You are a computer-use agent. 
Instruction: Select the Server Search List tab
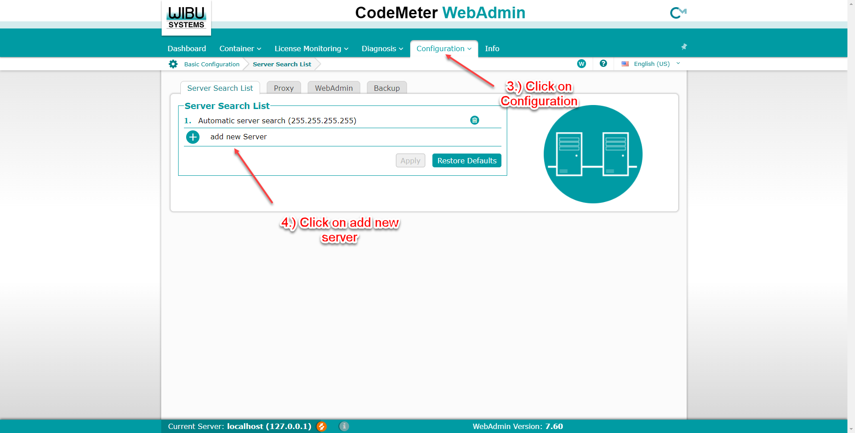pyautogui.click(x=220, y=88)
